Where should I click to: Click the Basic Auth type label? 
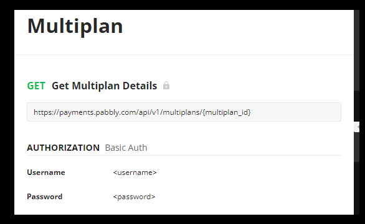(126, 148)
